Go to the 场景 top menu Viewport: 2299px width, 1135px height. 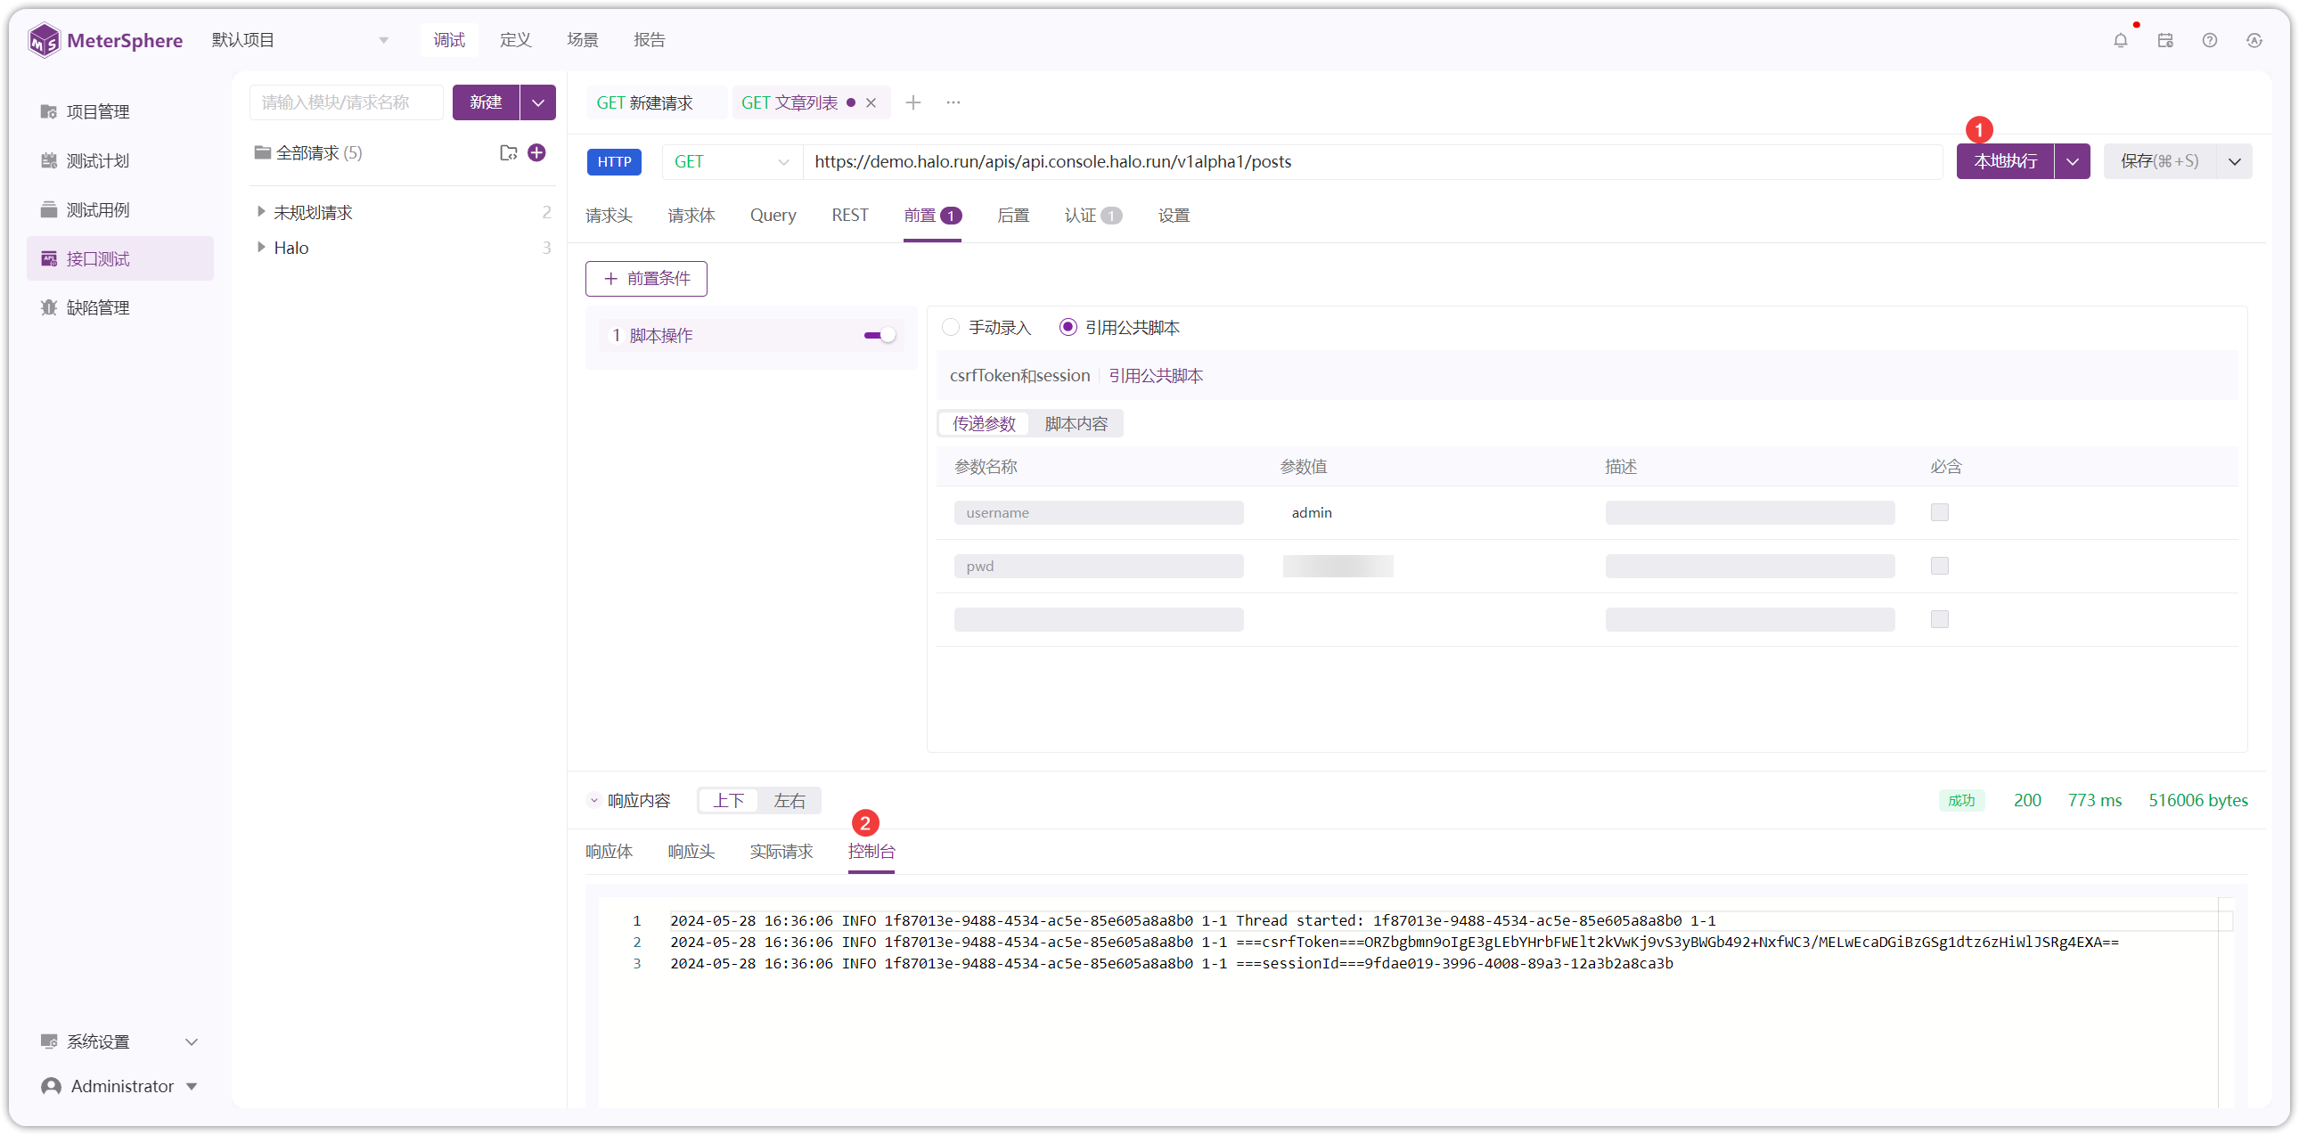coord(582,40)
